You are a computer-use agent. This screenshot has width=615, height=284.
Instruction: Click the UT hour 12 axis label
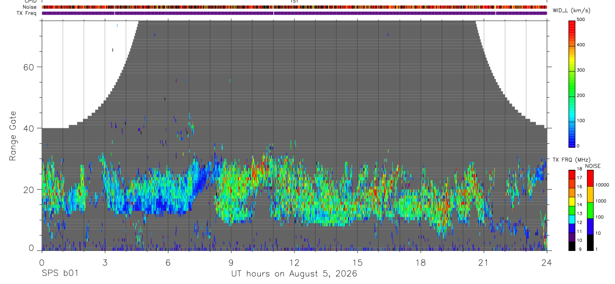click(x=294, y=262)
